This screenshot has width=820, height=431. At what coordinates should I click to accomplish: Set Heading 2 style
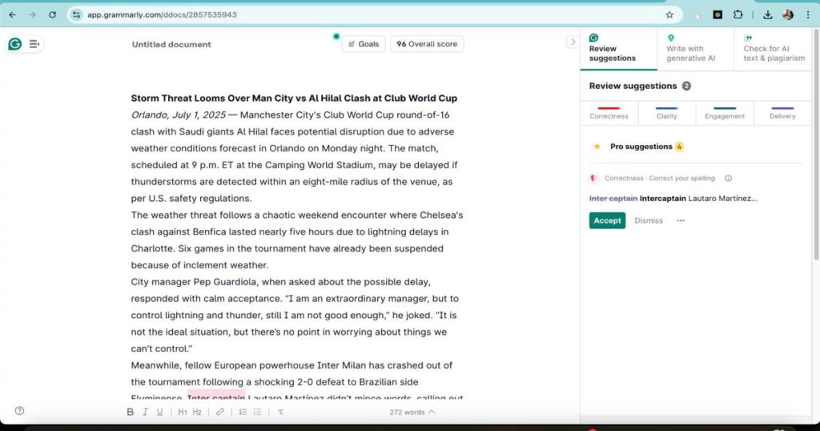197,412
